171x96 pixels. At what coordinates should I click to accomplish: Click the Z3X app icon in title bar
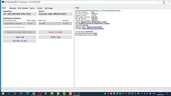3,2
